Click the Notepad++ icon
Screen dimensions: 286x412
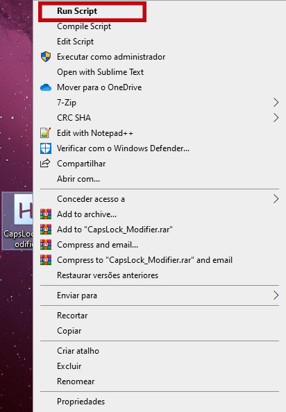pyautogui.click(x=46, y=133)
